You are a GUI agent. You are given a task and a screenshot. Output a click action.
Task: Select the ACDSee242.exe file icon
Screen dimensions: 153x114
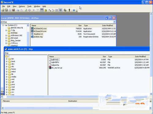pyautogui.click(x=32, y=28)
